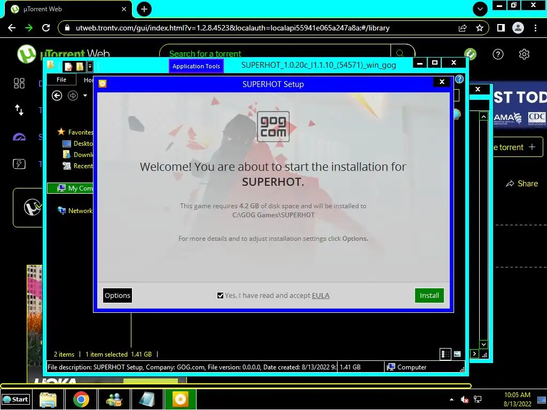The width and height of the screenshot is (547, 410).
Task: Close the SUPERHOT Setup dialog
Action: 442,82
